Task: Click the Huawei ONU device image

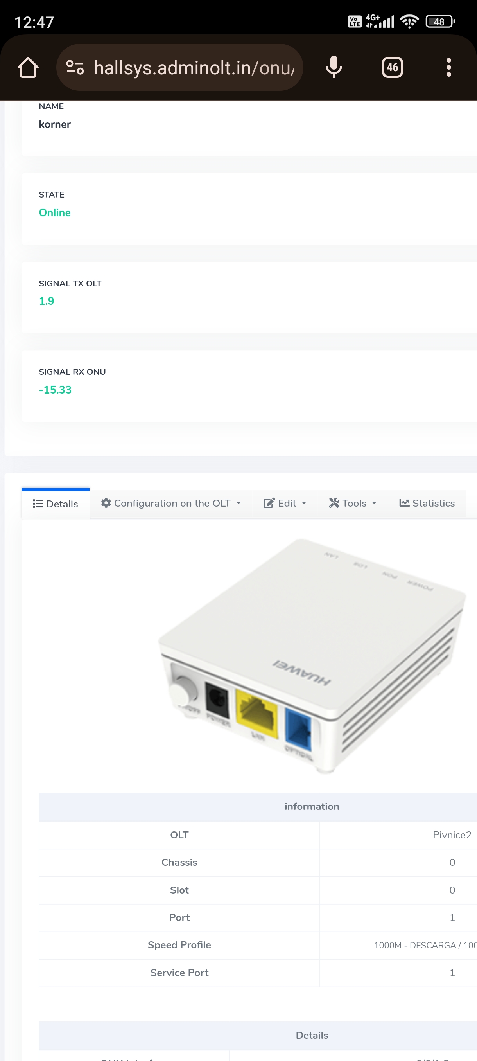Action: 311,656
